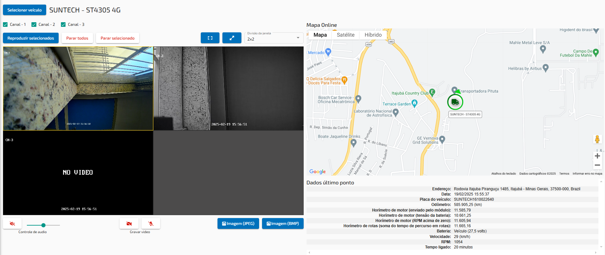
Task: Click the Helibras by Airbus pin
Action: (x=545, y=68)
